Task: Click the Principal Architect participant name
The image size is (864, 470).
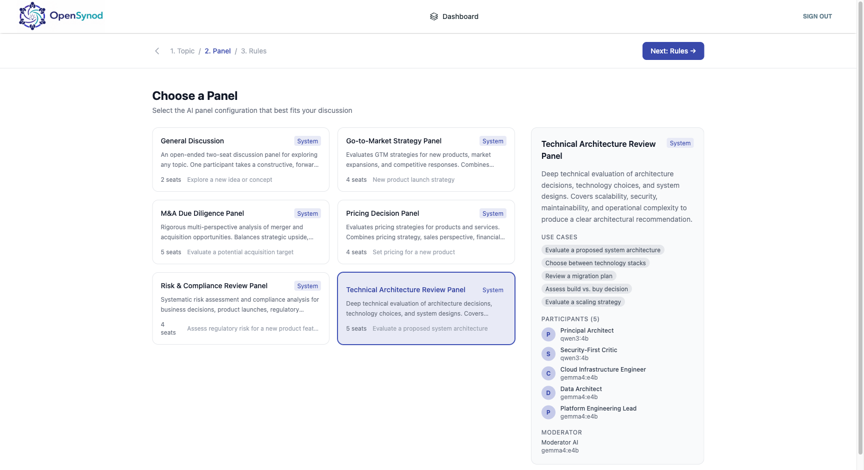Action: tap(586, 331)
